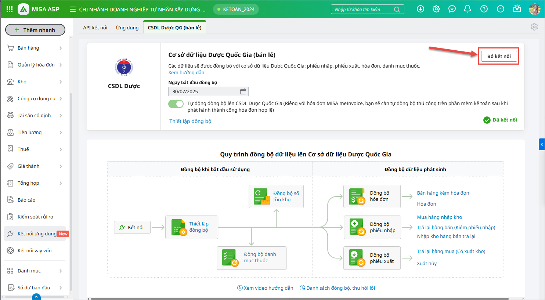
Task: Open Nhập kho hàng bán trả lại link
Action: (446, 236)
